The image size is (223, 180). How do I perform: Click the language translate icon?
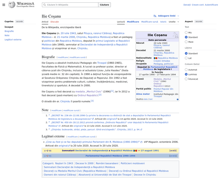pos(155,16)
